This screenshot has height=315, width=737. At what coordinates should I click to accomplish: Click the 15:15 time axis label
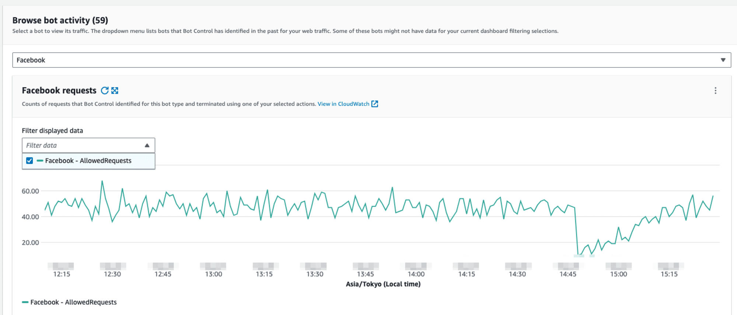click(x=669, y=274)
